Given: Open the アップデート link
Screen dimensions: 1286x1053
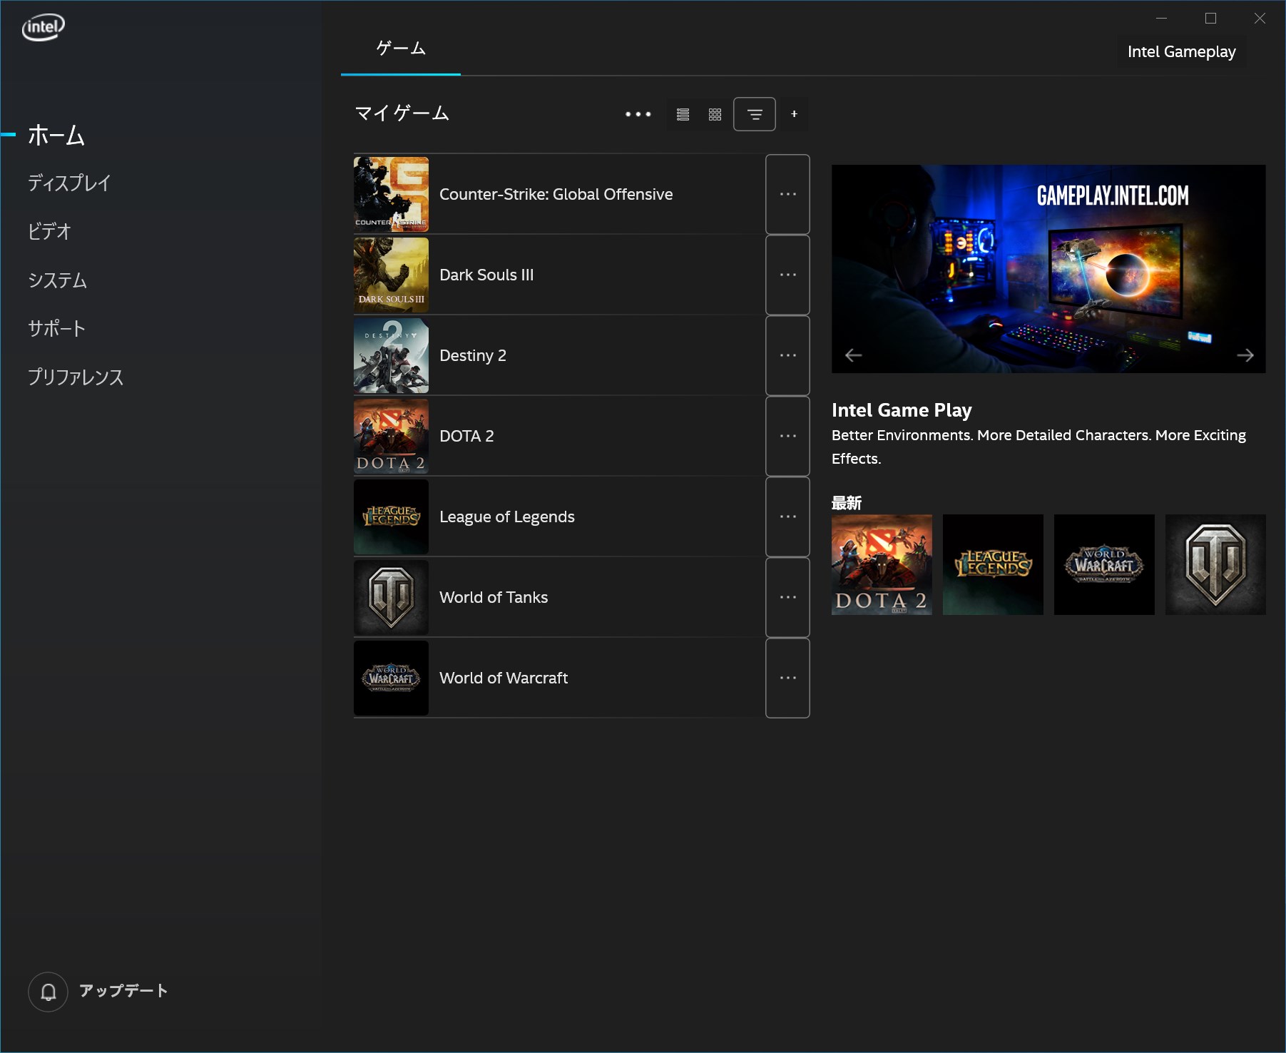Looking at the screenshot, I should pyautogui.click(x=123, y=991).
